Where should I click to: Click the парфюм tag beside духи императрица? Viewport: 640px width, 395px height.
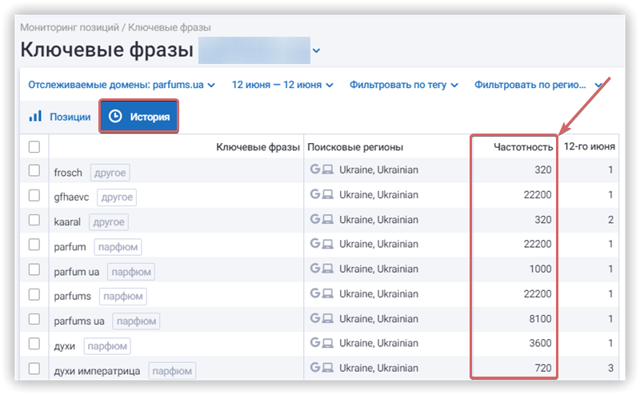click(x=172, y=371)
